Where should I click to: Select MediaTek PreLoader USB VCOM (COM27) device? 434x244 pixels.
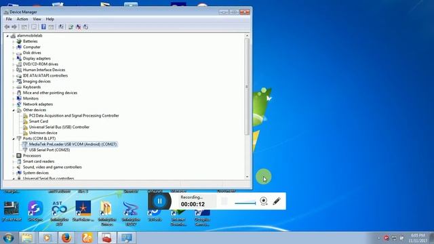point(73,144)
